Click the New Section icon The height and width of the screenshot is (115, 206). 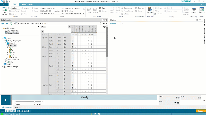coord(4,9)
